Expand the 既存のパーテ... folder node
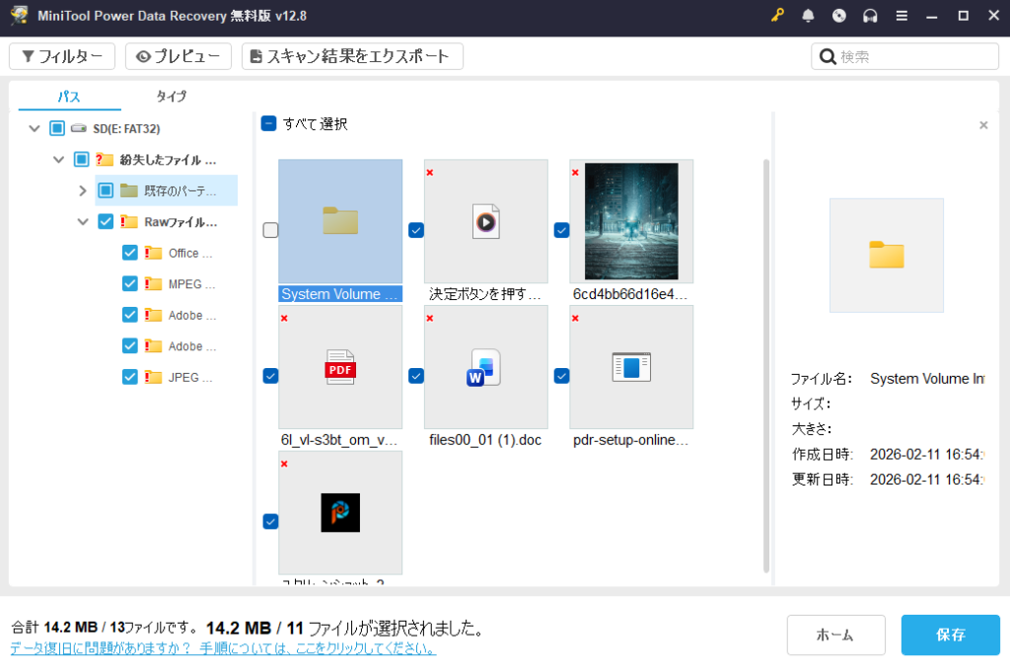This screenshot has height=672, width=1010. (x=83, y=190)
